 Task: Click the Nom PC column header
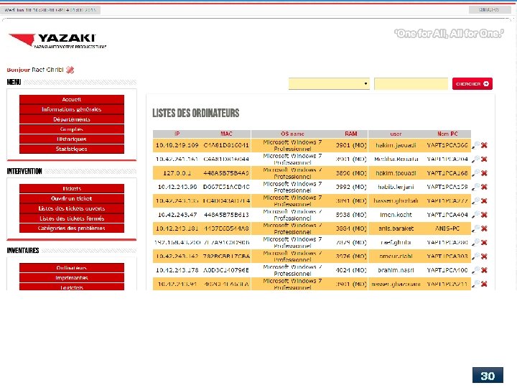447,134
